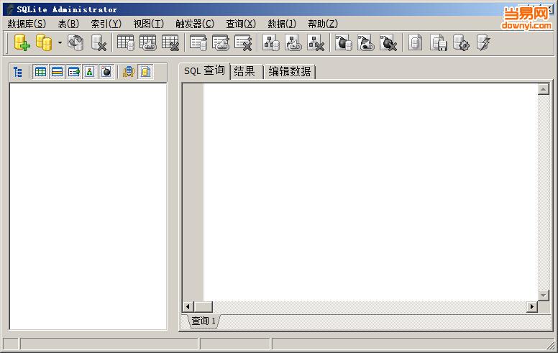Switch to the 结果 tab

[x=245, y=71]
